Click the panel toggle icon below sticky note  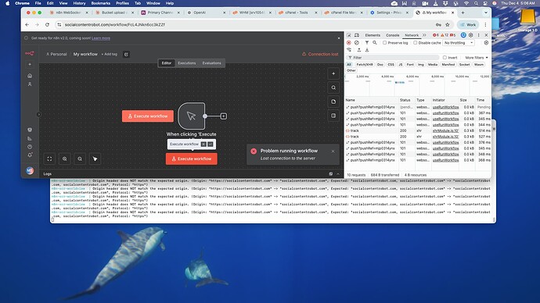[x=333, y=116]
